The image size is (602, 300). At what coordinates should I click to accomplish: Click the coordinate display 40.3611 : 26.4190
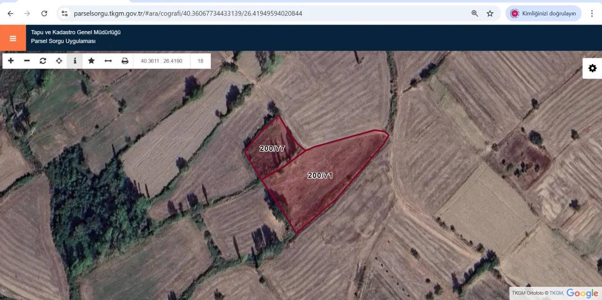(162, 61)
